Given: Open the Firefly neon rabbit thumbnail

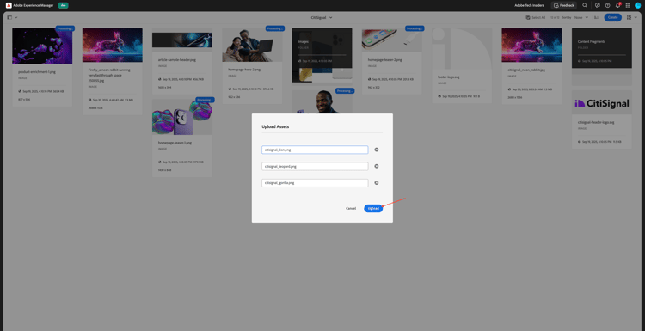Looking at the screenshot, I should point(113,45).
